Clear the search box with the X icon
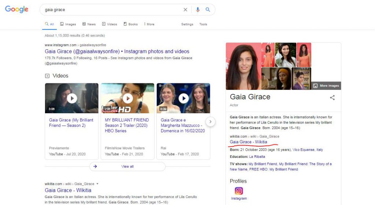Screen dimensions: 375x205 click(x=185, y=10)
